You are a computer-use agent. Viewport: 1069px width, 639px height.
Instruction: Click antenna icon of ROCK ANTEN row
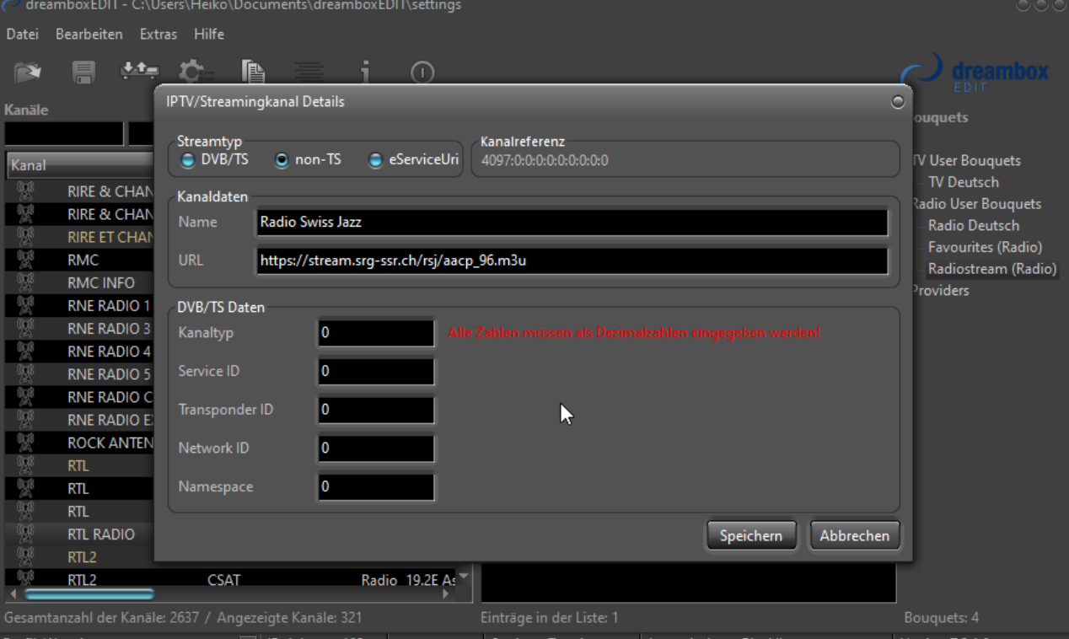pyautogui.click(x=24, y=443)
